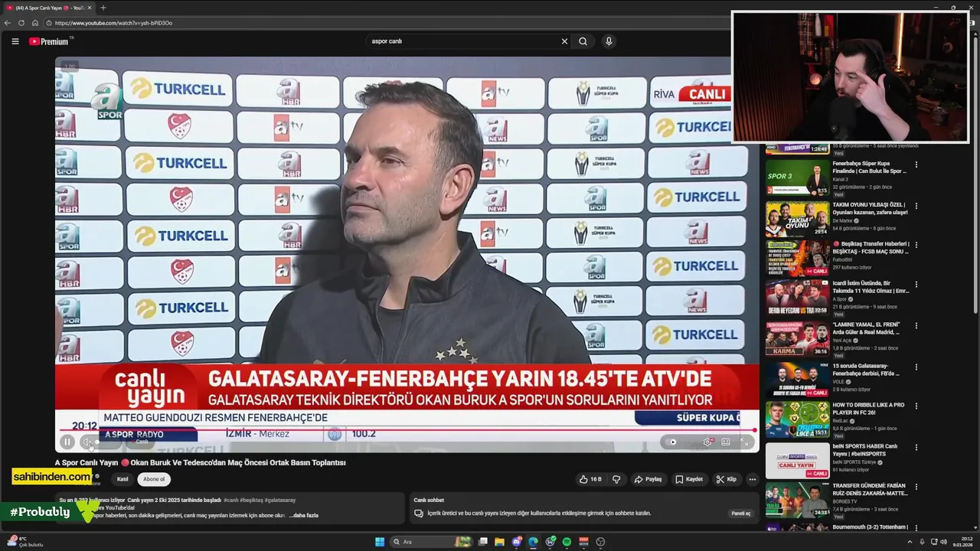Screen dimensions: 980x551
Task: Open HOW TO DRIBBLE LIKE A PRO video
Action: (868, 408)
